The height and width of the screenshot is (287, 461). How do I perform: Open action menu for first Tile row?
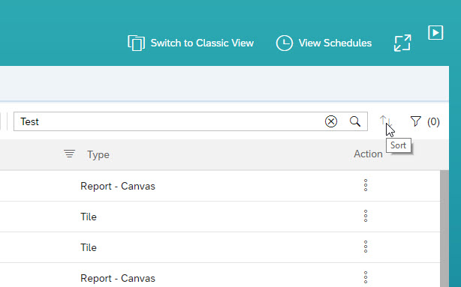366,217
